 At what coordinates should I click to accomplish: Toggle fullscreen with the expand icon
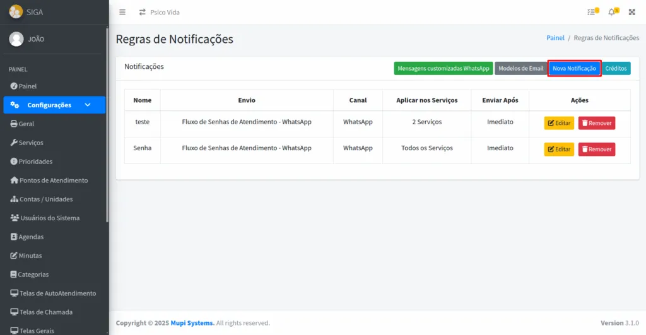tap(631, 12)
